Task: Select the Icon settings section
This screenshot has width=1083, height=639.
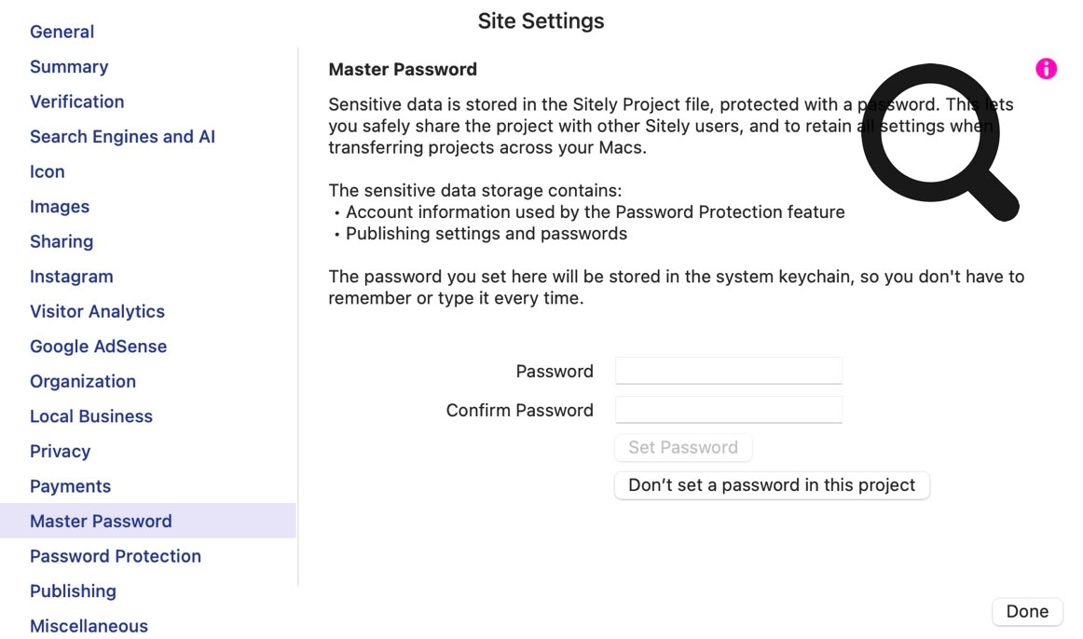Action: (x=48, y=171)
